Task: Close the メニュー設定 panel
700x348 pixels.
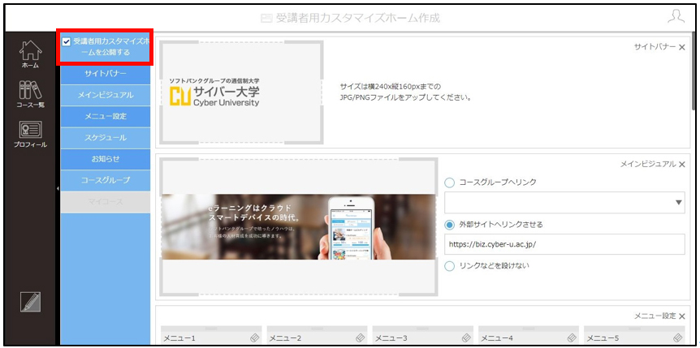Action: coord(681,316)
